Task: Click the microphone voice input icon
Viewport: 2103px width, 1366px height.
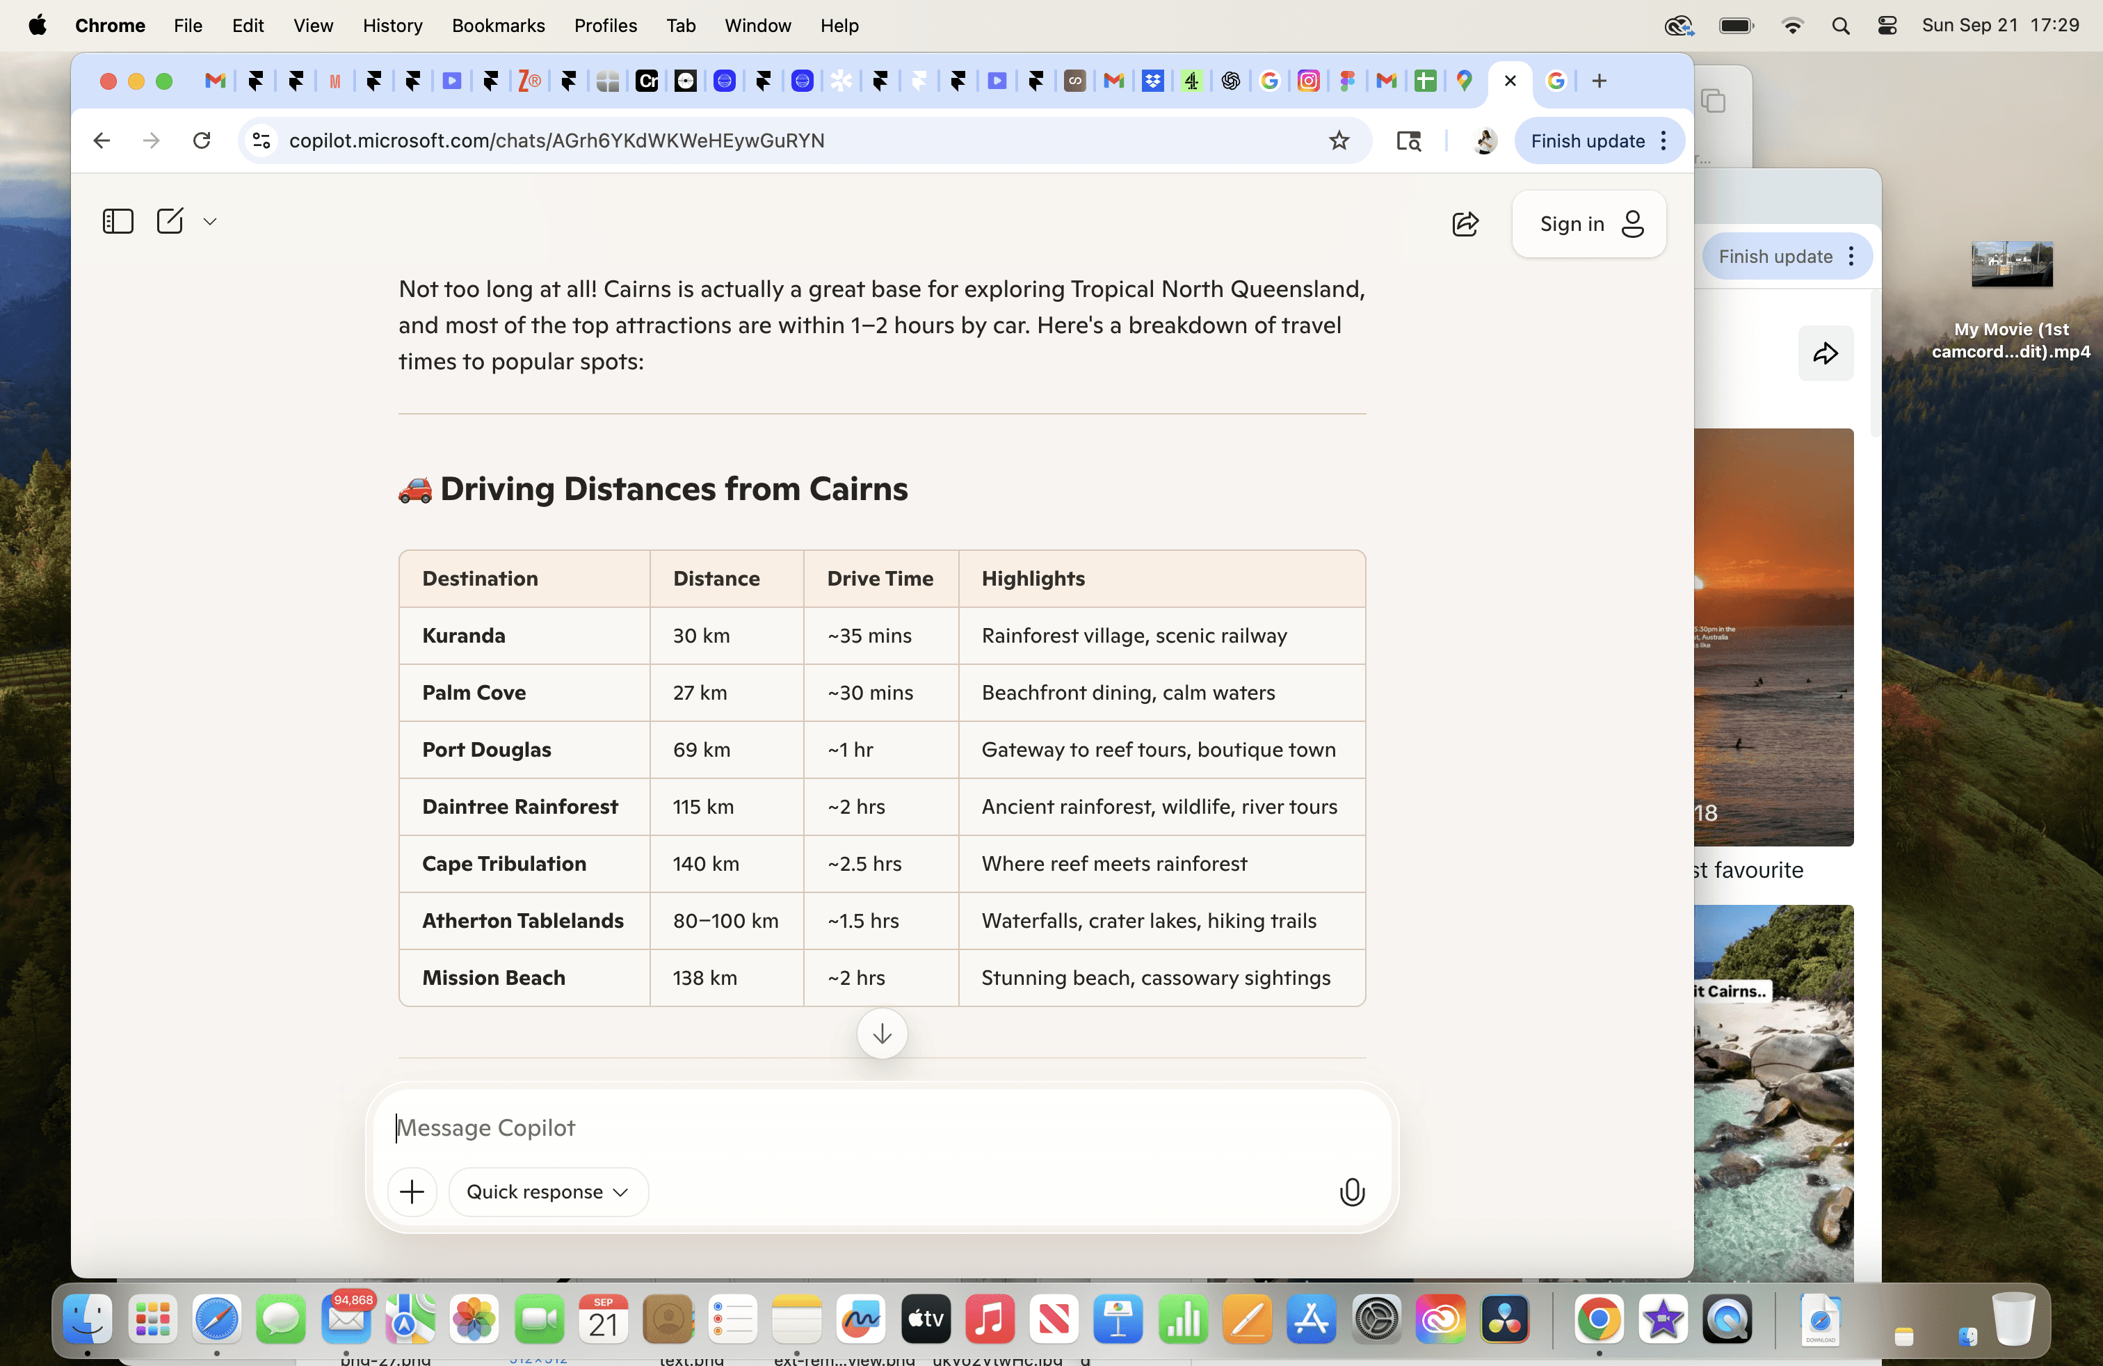Action: coord(1351,1192)
